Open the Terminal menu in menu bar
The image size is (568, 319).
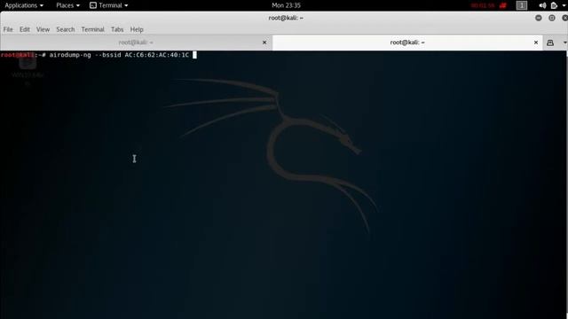point(92,29)
